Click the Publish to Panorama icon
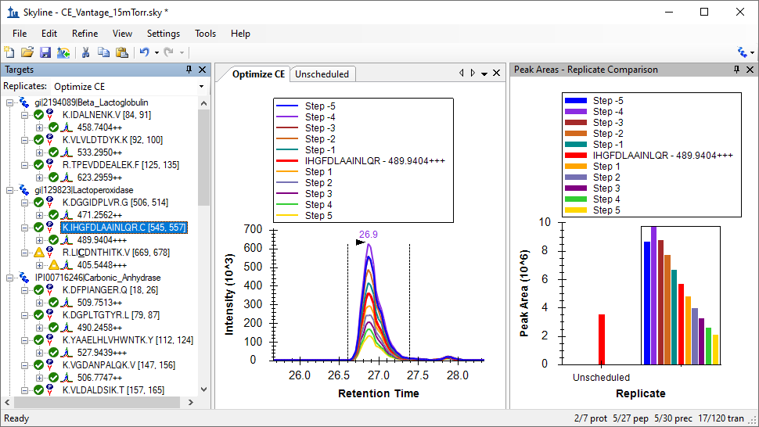The width and height of the screenshot is (759, 427). [x=63, y=52]
